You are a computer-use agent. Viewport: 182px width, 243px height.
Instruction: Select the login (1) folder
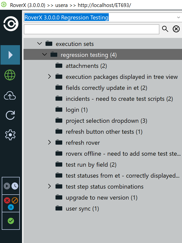[x=76, y=110]
